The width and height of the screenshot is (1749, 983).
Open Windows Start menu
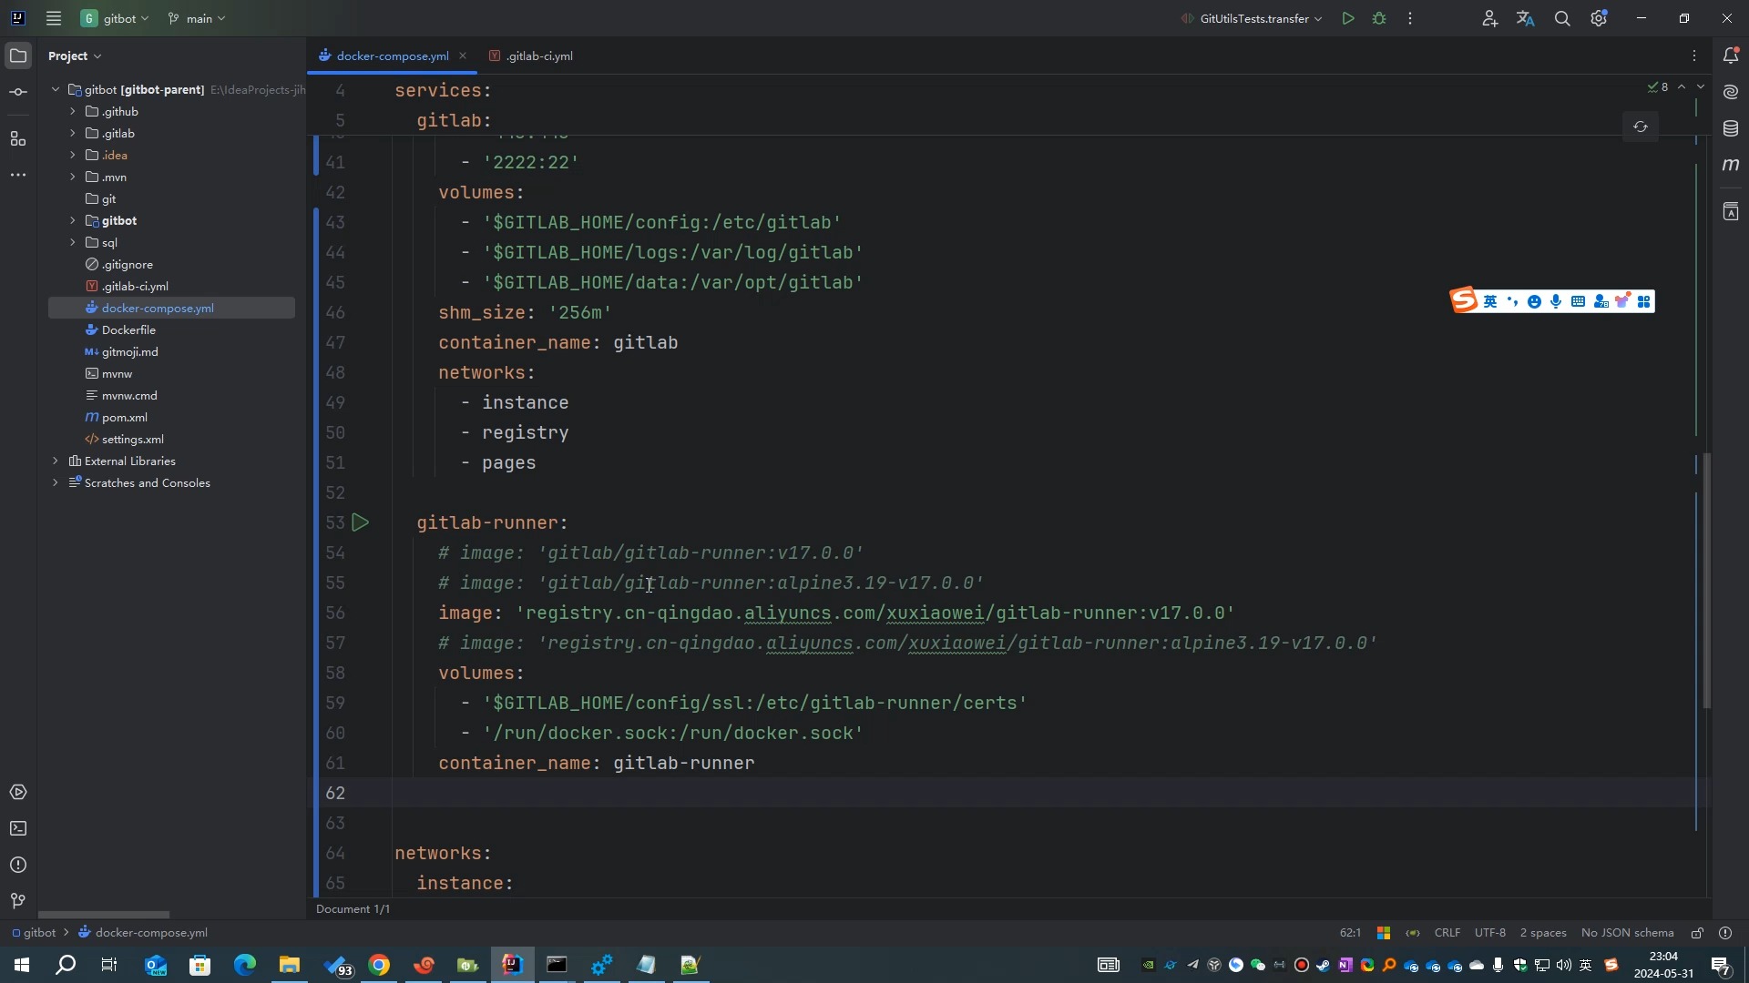(22, 965)
